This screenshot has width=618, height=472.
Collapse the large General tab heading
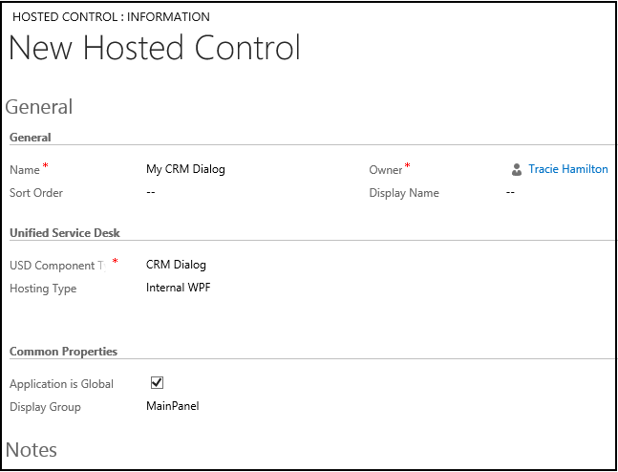tap(39, 107)
